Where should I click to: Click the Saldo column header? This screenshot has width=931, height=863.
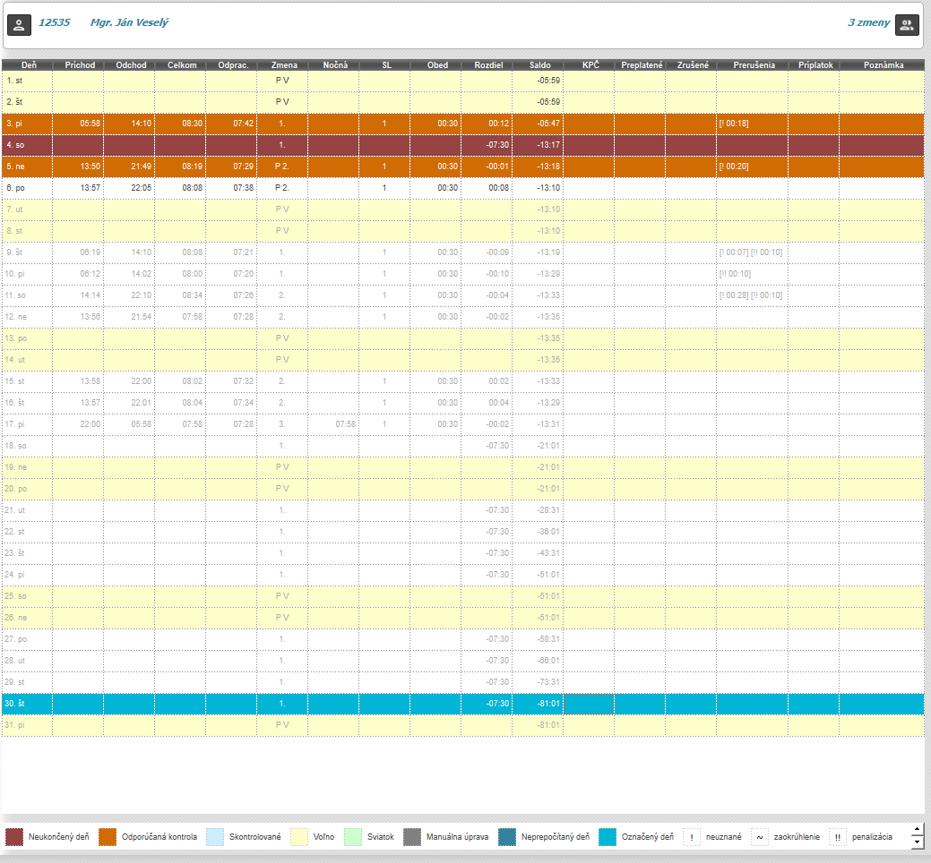pyautogui.click(x=539, y=65)
